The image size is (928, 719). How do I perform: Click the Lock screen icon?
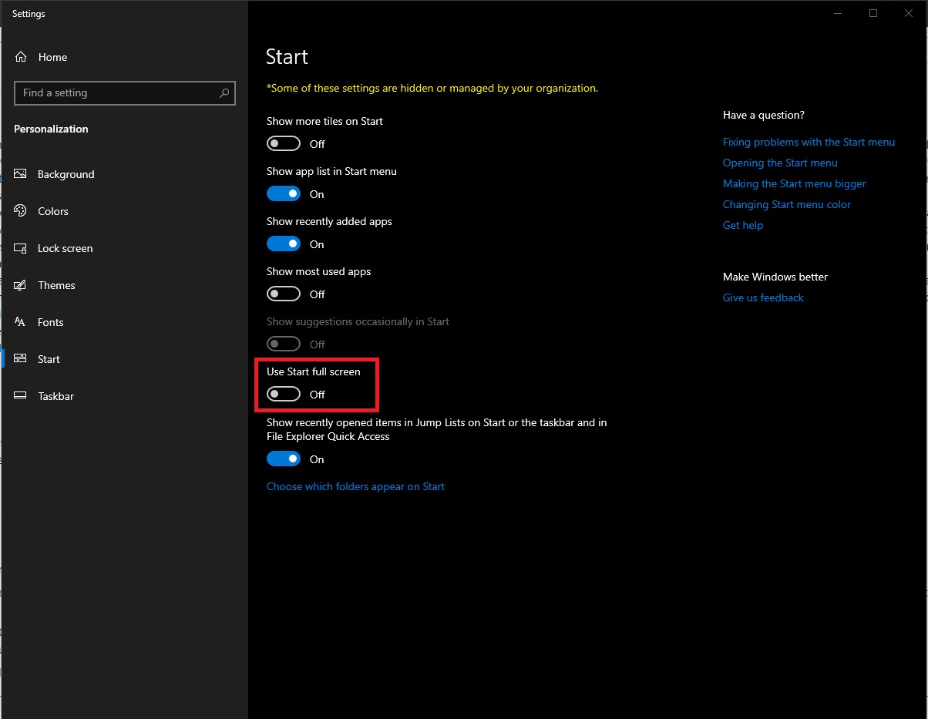pos(21,248)
